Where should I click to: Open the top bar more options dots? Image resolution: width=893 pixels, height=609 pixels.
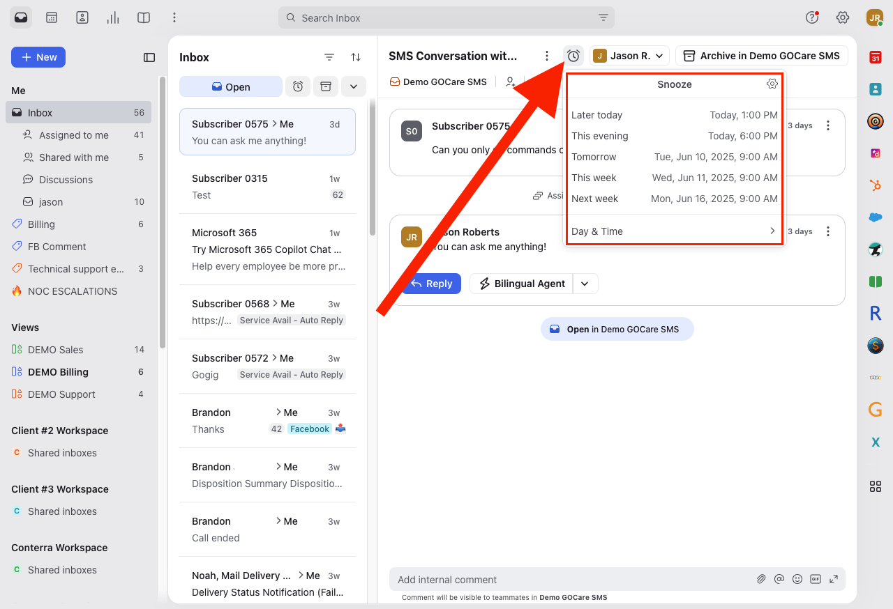(174, 17)
